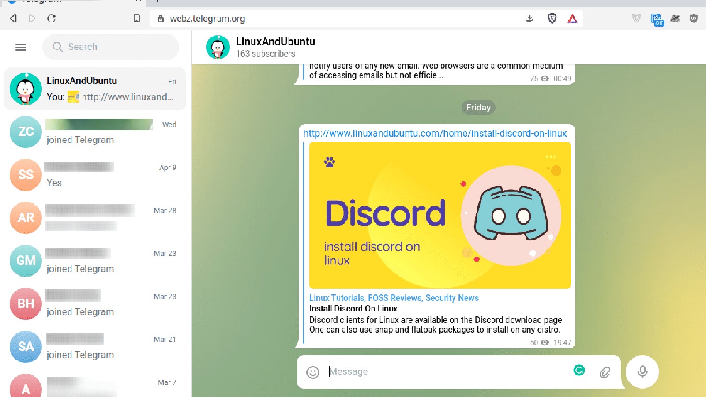Open the SS chat with message Yes
706x397 pixels.
tap(95, 175)
